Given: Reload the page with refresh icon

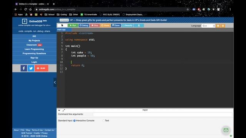Looking at the screenshot, I should click(25, 9).
